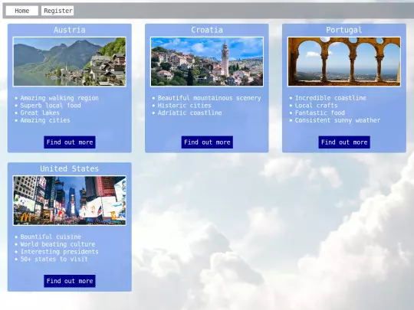414x310 pixels.
Task: Open the United States Times Square photo
Action: [70, 201]
